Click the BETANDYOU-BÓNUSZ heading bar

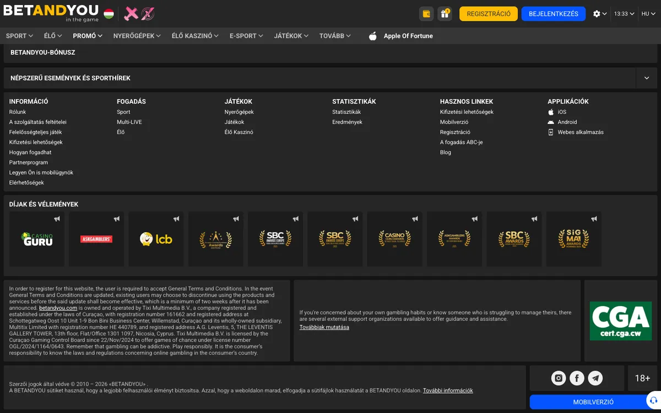click(x=330, y=52)
